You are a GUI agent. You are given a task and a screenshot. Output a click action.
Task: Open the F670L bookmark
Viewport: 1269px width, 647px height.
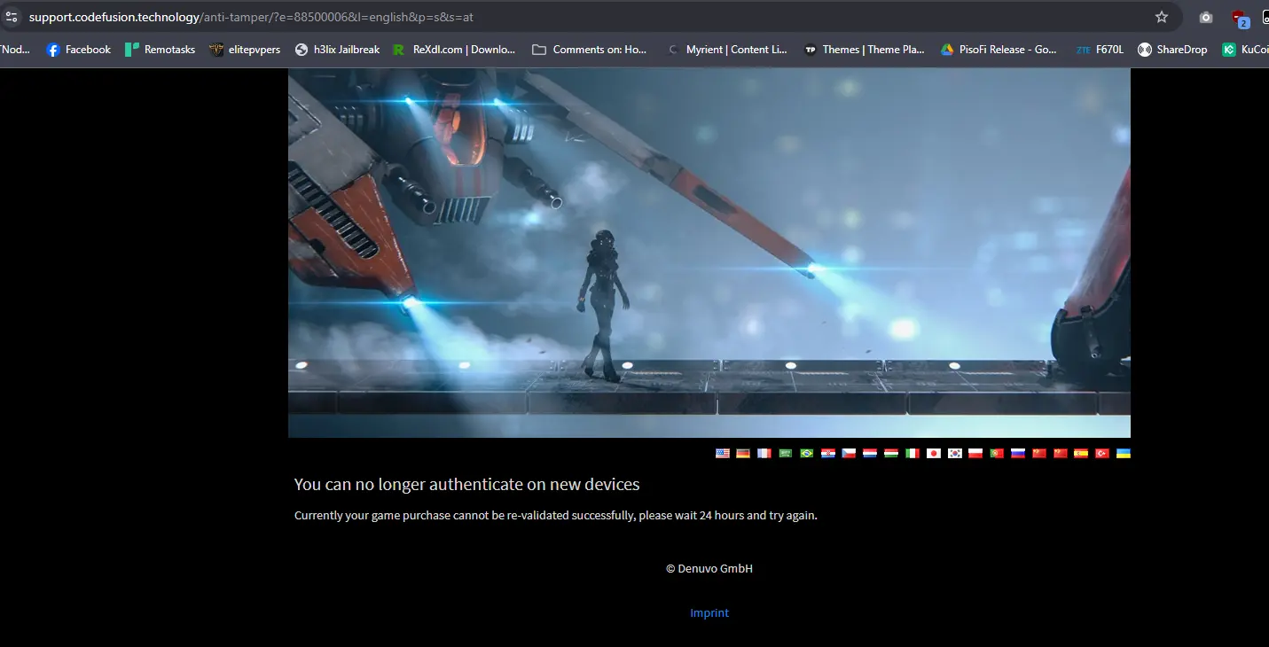(1100, 50)
